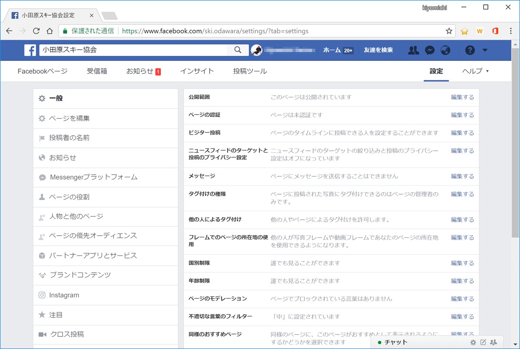Viewport: 520px width, 349px height.
Task: Click the orange W extension icon
Action: click(480, 31)
